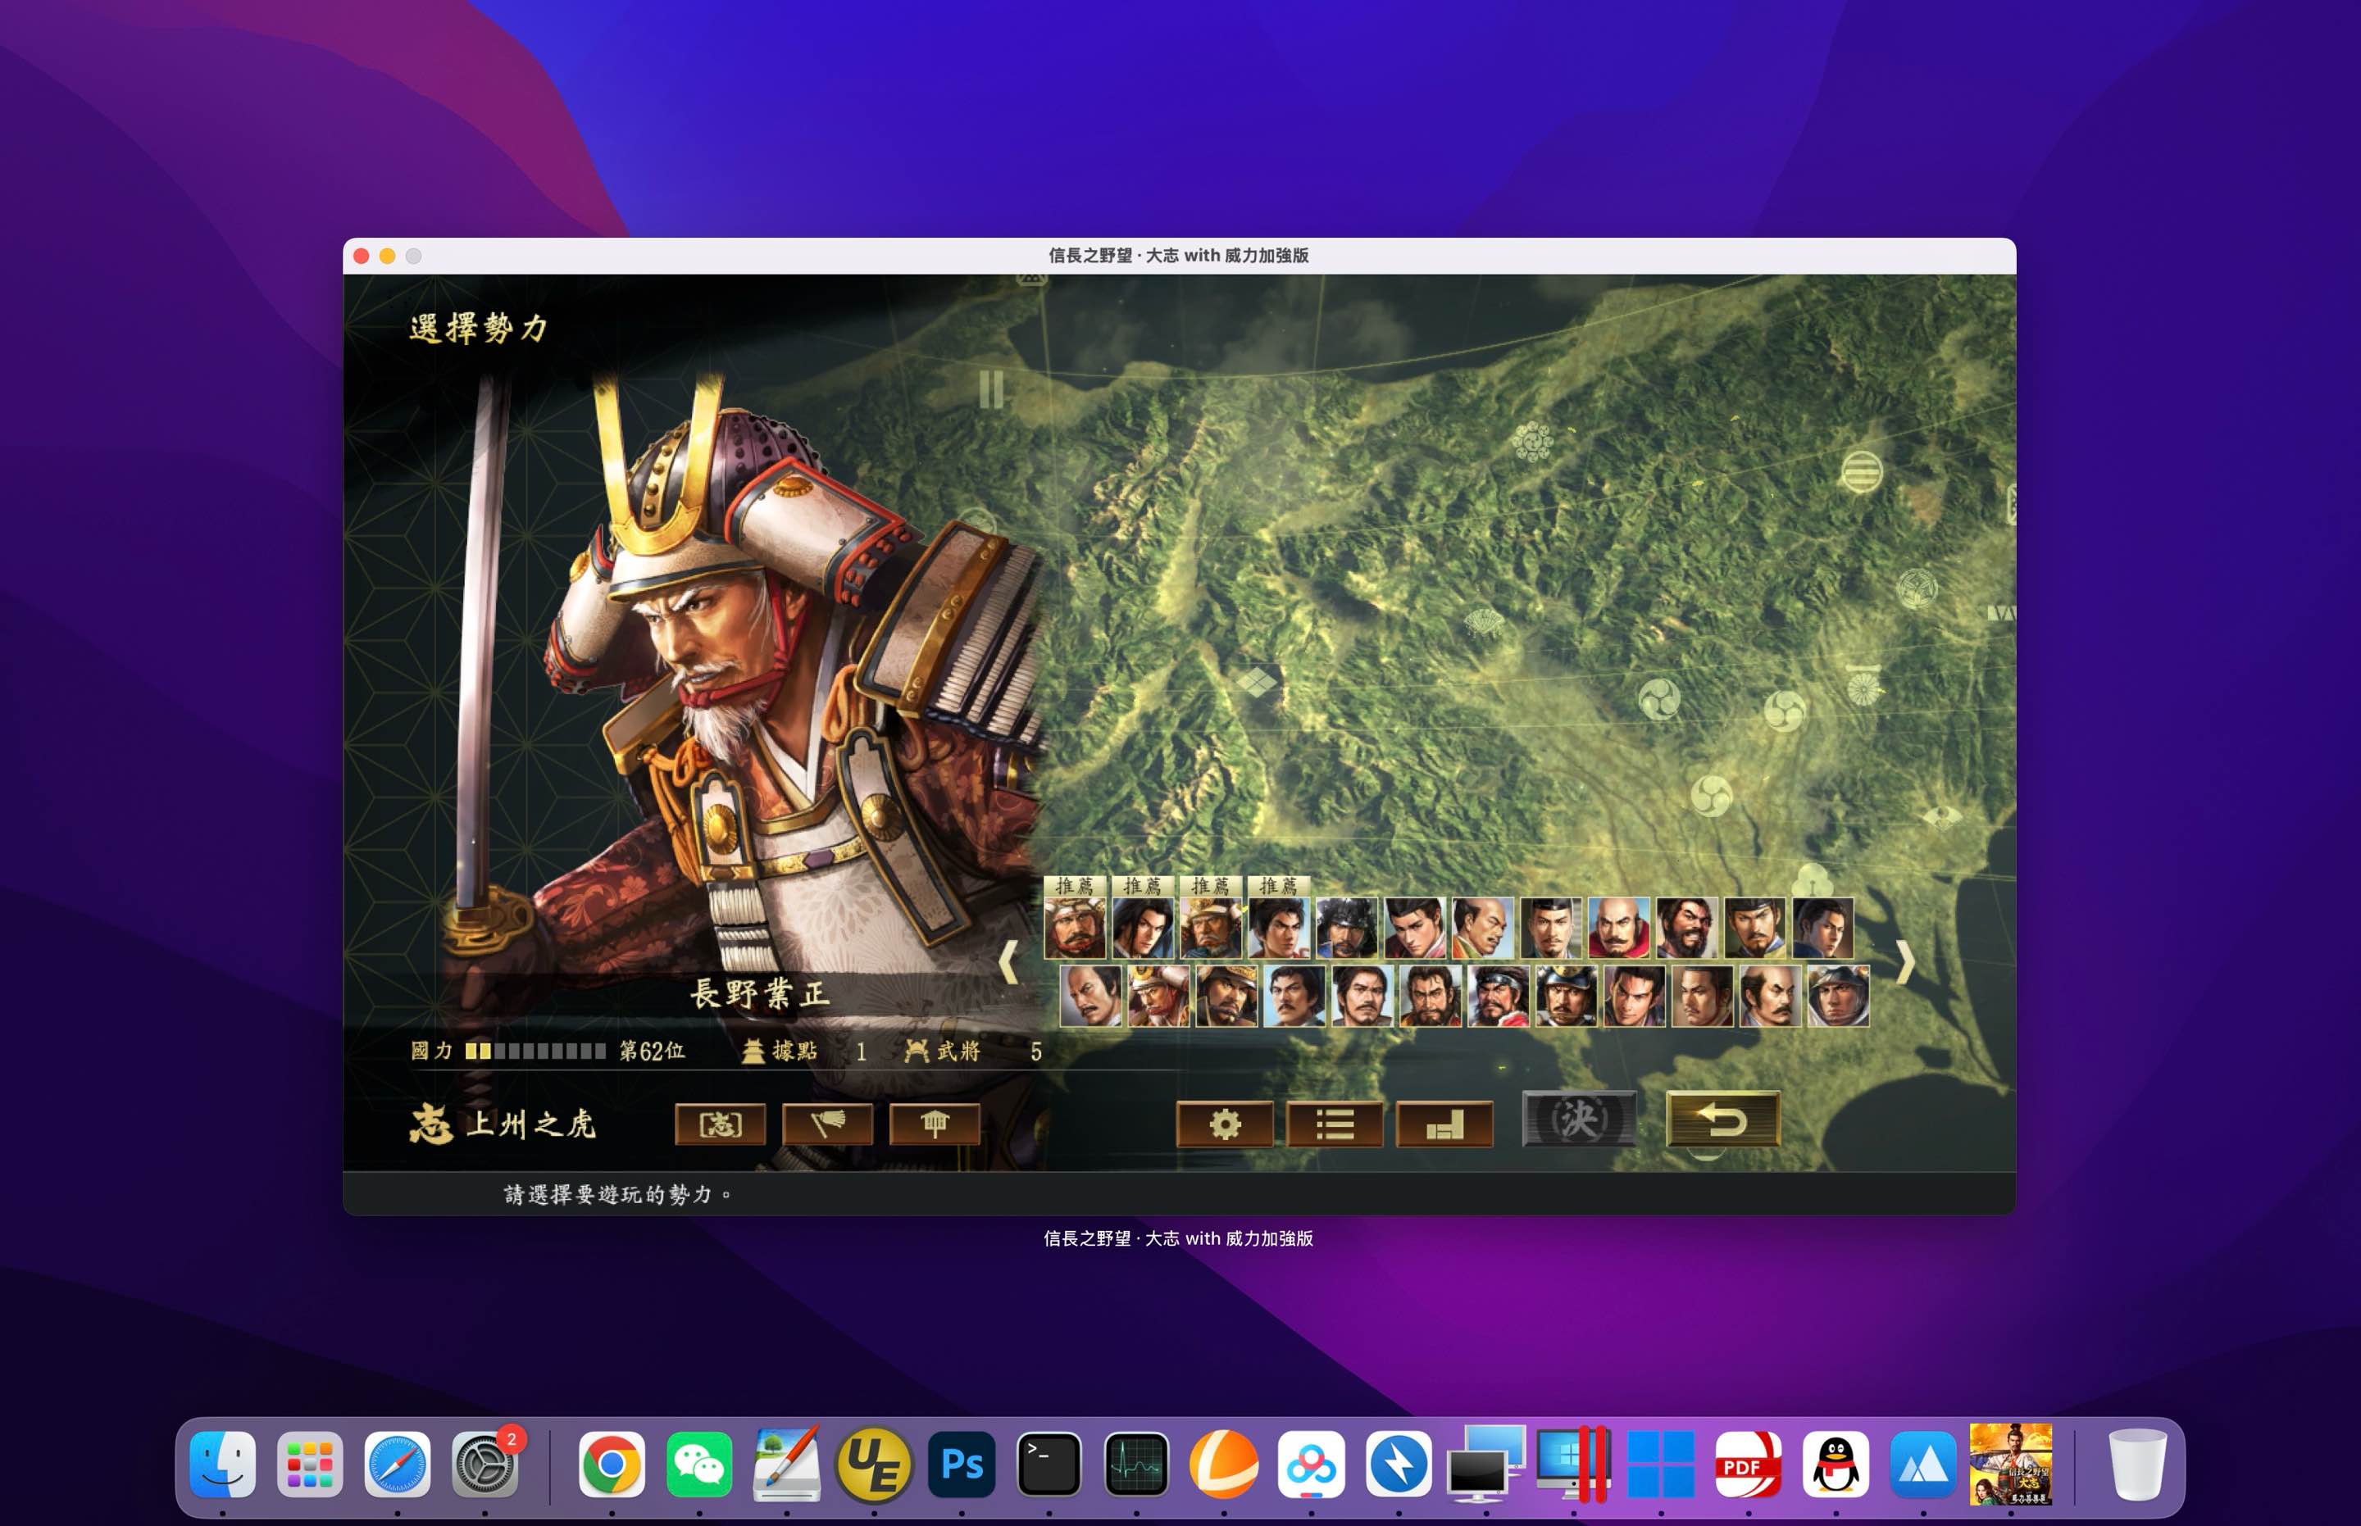Click the return arrow button

pos(1722,1118)
